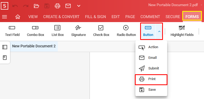Select the Signature field tool
204x99 pixels.
click(x=78, y=31)
